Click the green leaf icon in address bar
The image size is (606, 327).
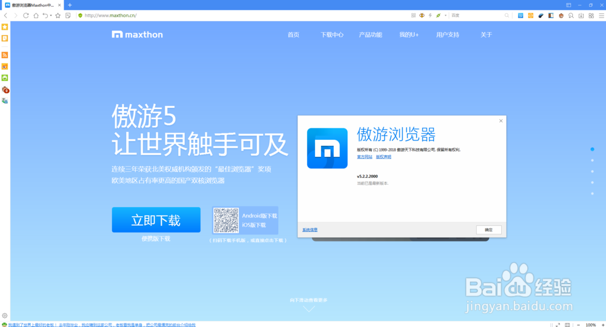(438, 16)
